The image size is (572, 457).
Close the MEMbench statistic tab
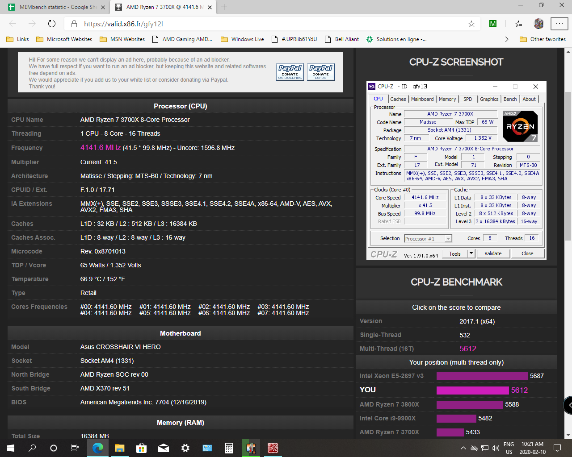[x=103, y=7]
